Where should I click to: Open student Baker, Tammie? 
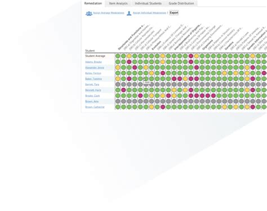94,79
